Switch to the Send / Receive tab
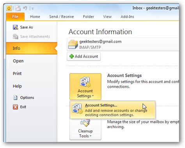The width and height of the screenshot is (185, 148). [61, 17]
